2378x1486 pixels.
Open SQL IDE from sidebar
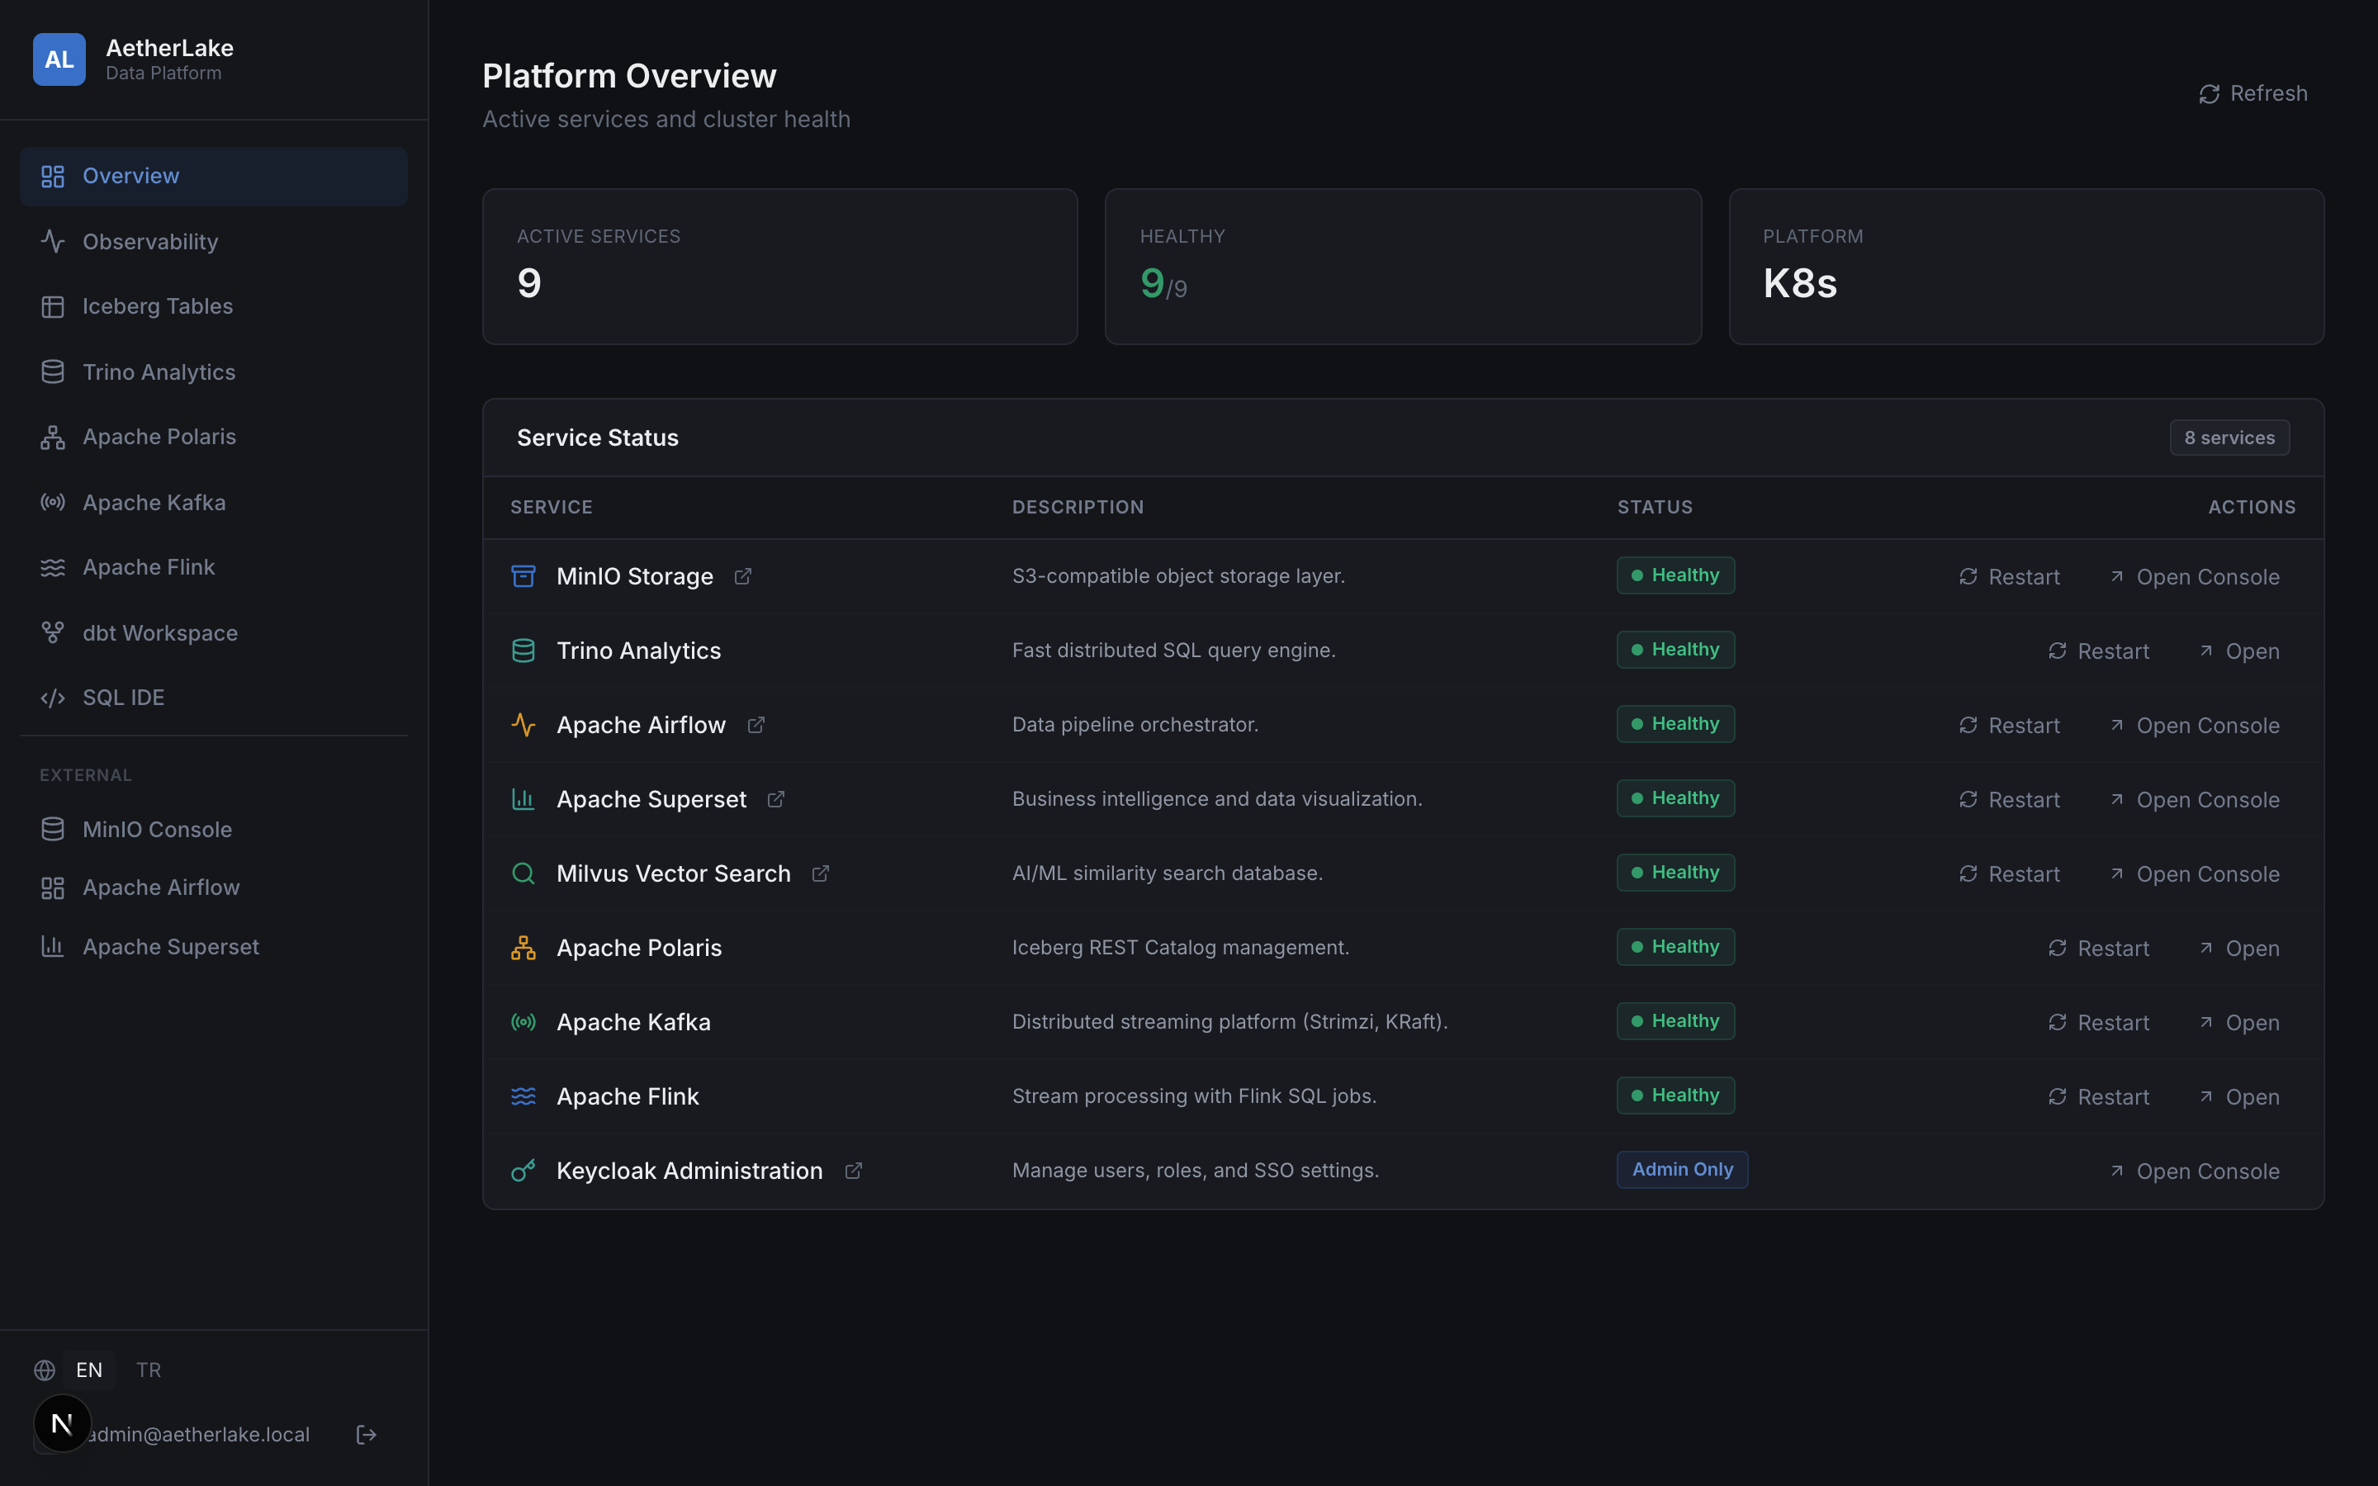coord(213,698)
